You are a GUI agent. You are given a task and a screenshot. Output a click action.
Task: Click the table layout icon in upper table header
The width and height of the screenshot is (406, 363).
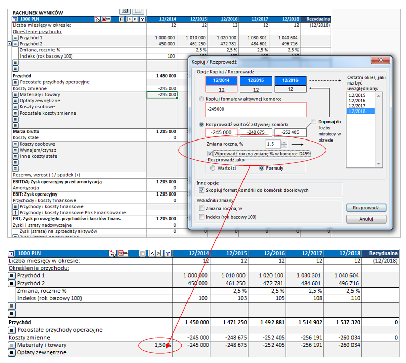point(122,19)
